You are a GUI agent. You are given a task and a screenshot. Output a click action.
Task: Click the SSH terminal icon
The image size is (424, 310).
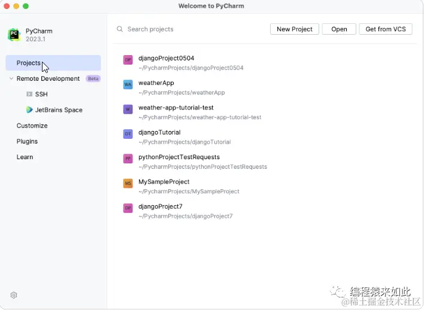click(29, 94)
